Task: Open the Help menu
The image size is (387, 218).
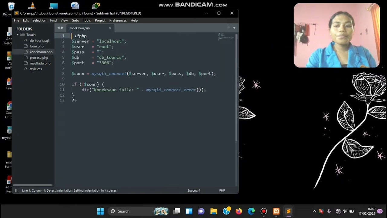Action: tap(134, 20)
